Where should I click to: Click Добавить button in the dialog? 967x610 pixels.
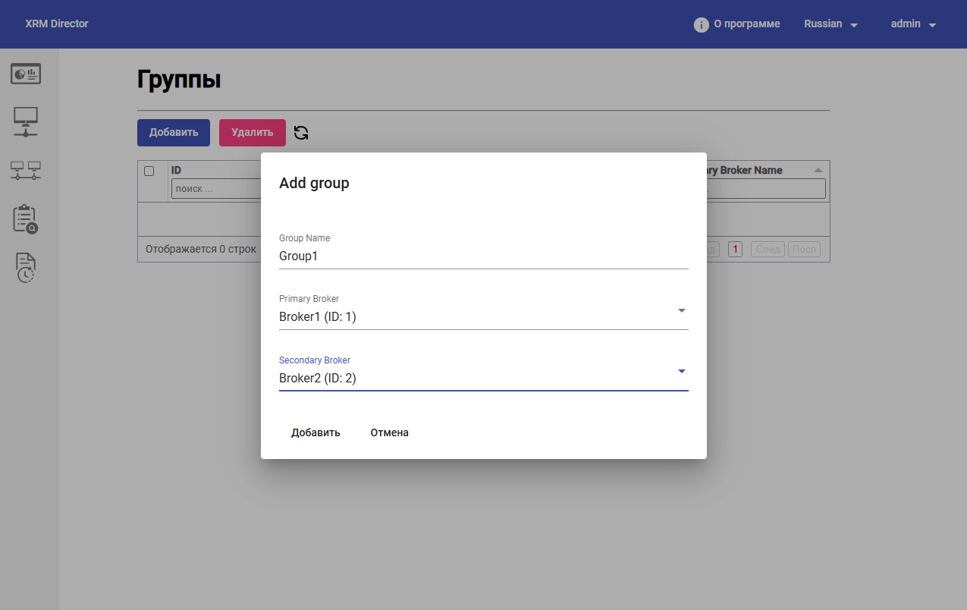pyautogui.click(x=316, y=432)
